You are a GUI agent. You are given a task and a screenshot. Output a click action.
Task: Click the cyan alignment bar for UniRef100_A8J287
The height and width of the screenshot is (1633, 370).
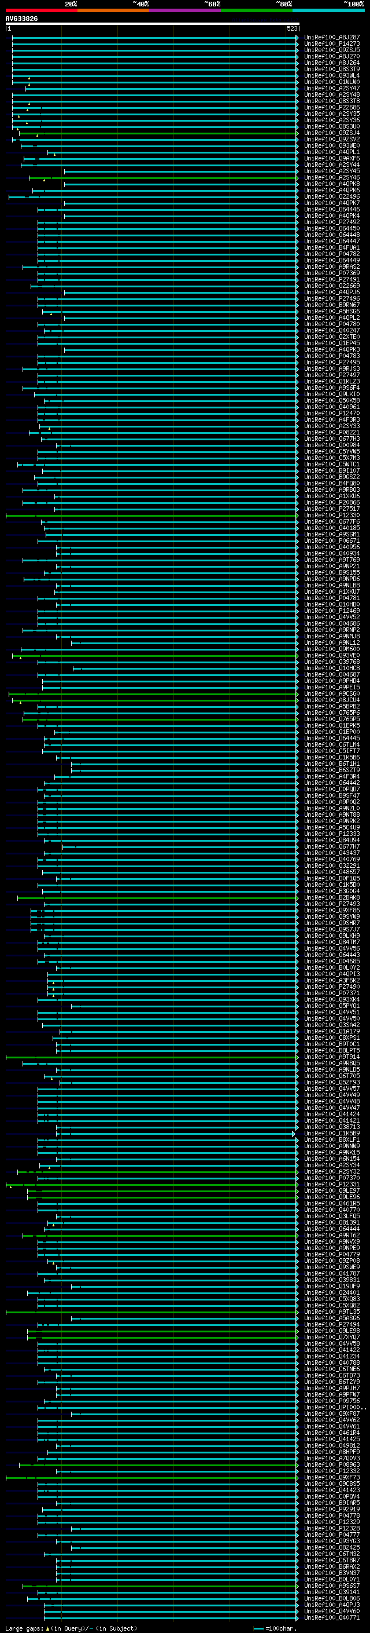pos(155,38)
